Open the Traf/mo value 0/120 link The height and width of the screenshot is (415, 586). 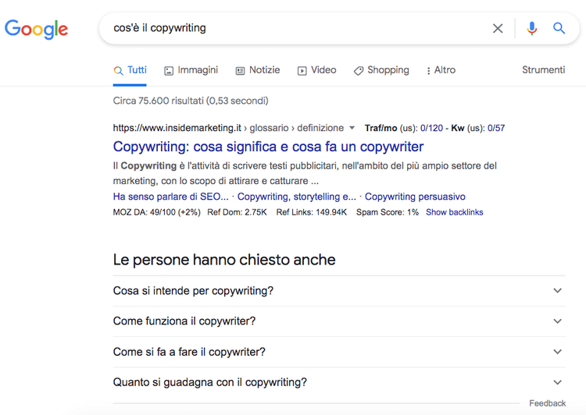coord(431,128)
